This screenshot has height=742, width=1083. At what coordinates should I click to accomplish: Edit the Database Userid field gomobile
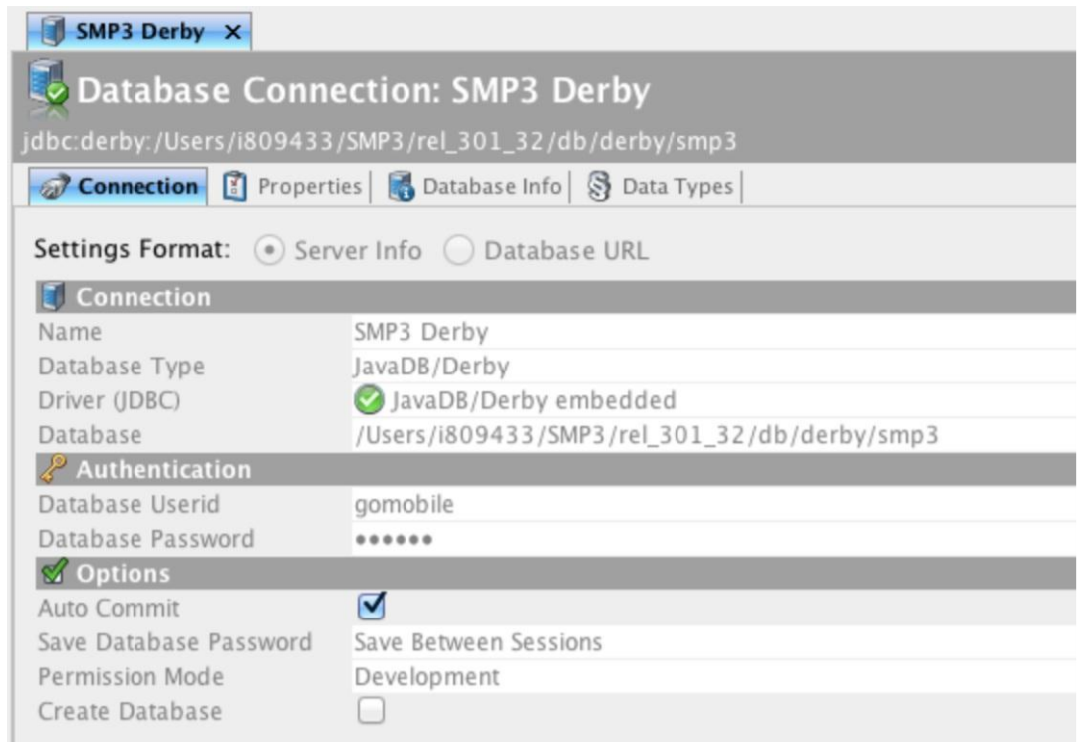pos(714,504)
